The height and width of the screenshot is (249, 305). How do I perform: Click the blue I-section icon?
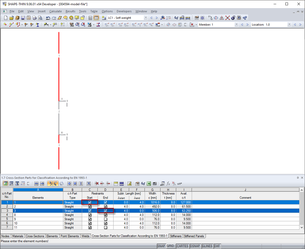[38, 25]
